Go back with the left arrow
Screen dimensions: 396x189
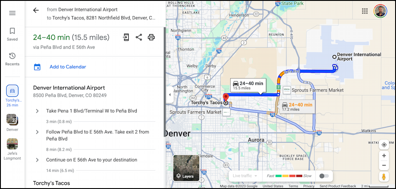tap(36, 10)
